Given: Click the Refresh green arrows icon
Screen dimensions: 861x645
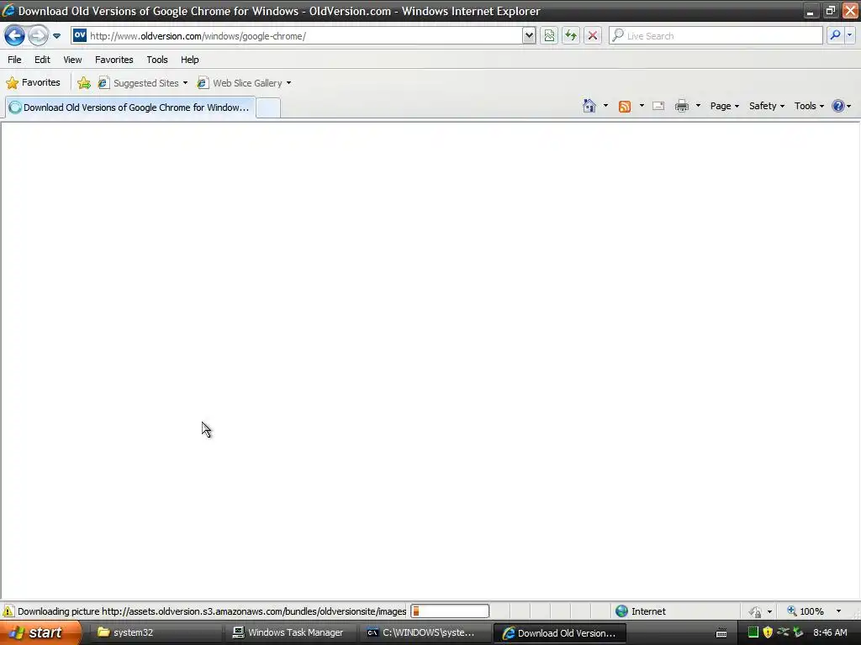Looking at the screenshot, I should pyautogui.click(x=571, y=35).
